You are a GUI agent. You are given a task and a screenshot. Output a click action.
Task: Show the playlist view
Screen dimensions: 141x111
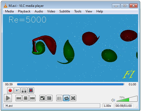click(59, 98)
